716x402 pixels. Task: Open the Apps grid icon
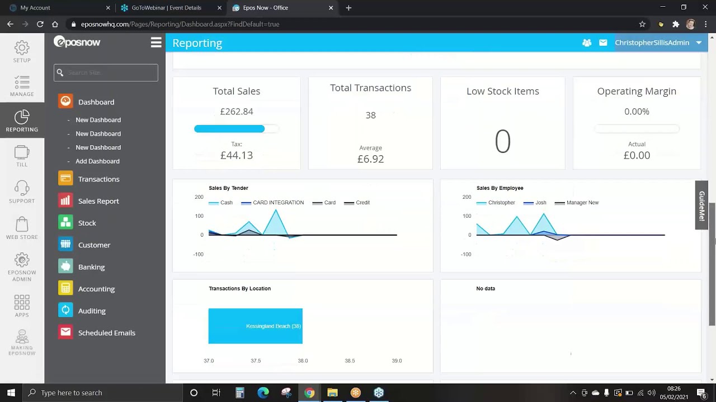[22, 302]
